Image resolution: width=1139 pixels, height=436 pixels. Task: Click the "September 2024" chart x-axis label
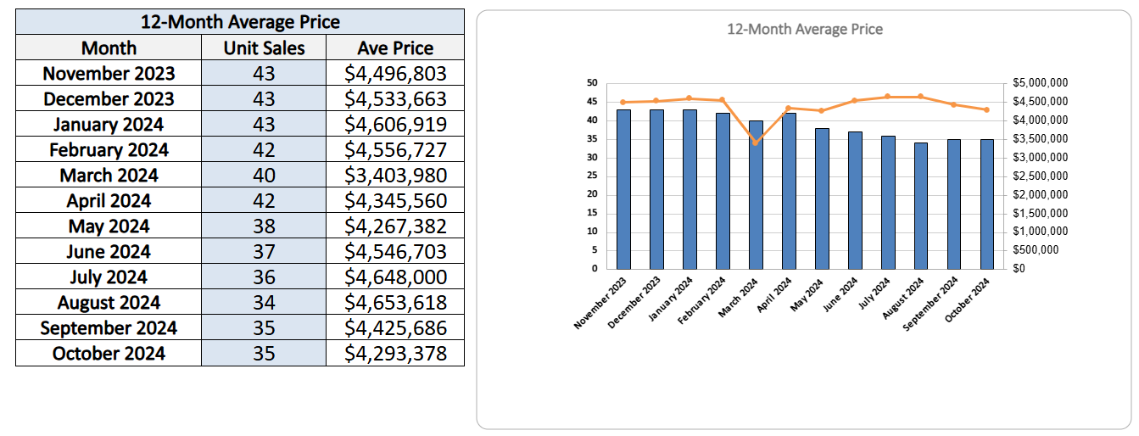click(x=932, y=303)
